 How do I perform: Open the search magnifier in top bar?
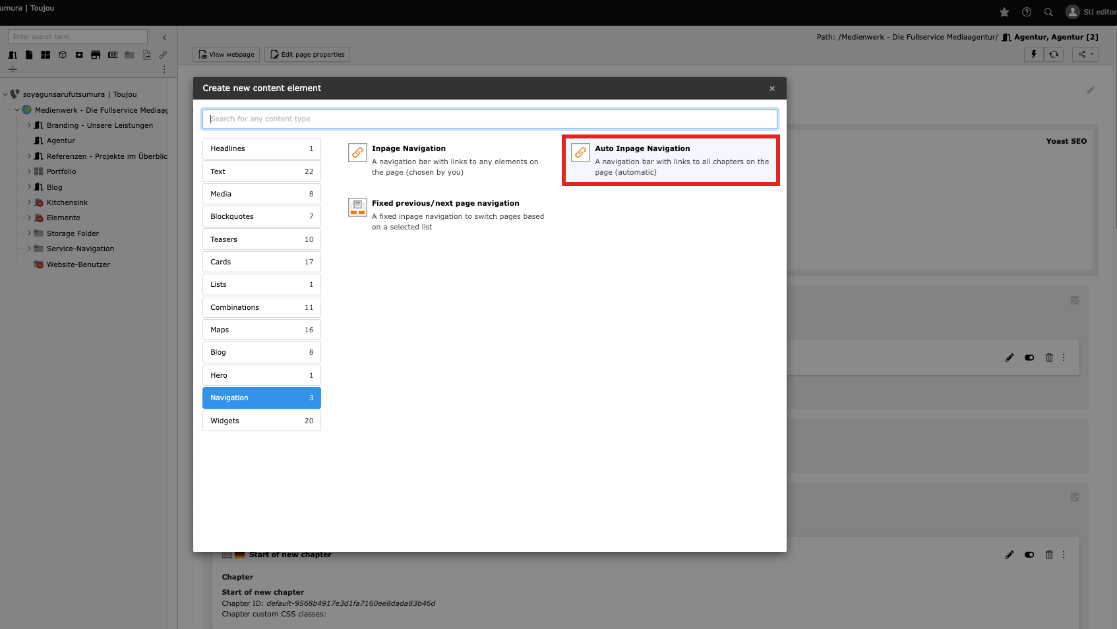click(1048, 12)
